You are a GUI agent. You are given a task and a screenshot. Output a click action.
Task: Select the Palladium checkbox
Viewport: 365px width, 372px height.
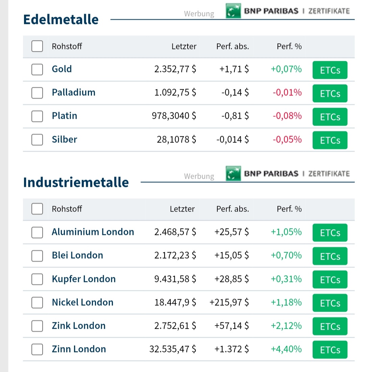click(x=37, y=93)
